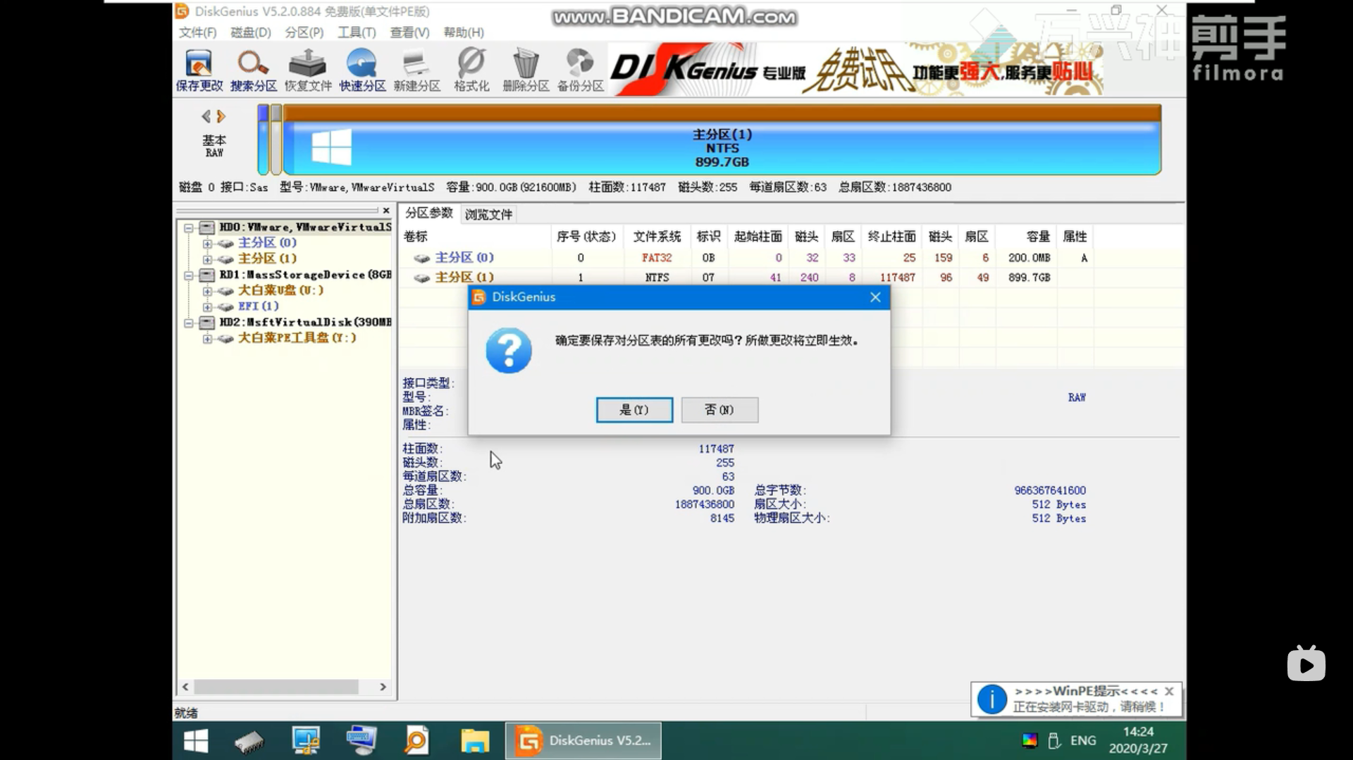Click the 保存更改 save changes toolbar icon
The height and width of the screenshot is (760, 1353).
199,70
